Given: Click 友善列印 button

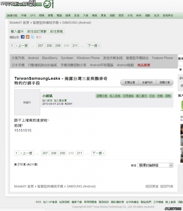Looking at the screenshot, I should click(147, 83).
